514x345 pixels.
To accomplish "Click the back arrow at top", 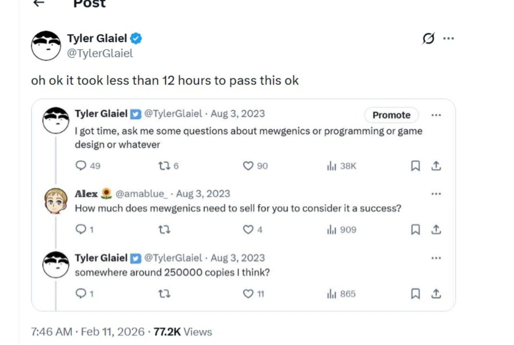I will click(39, 4).
